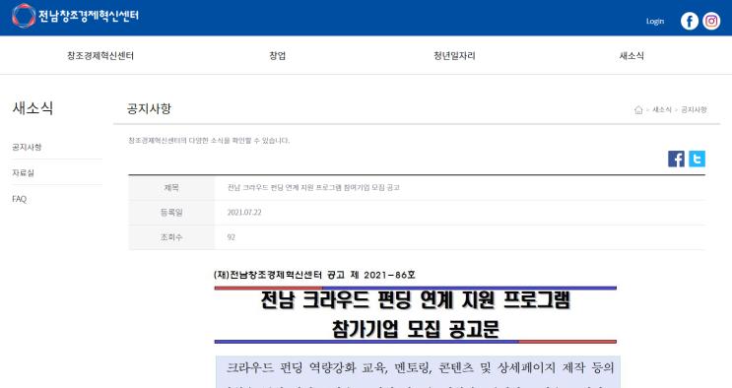
Task: Click the 공지사항 page heading
Action: pyautogui.click(x=149, y=108)
